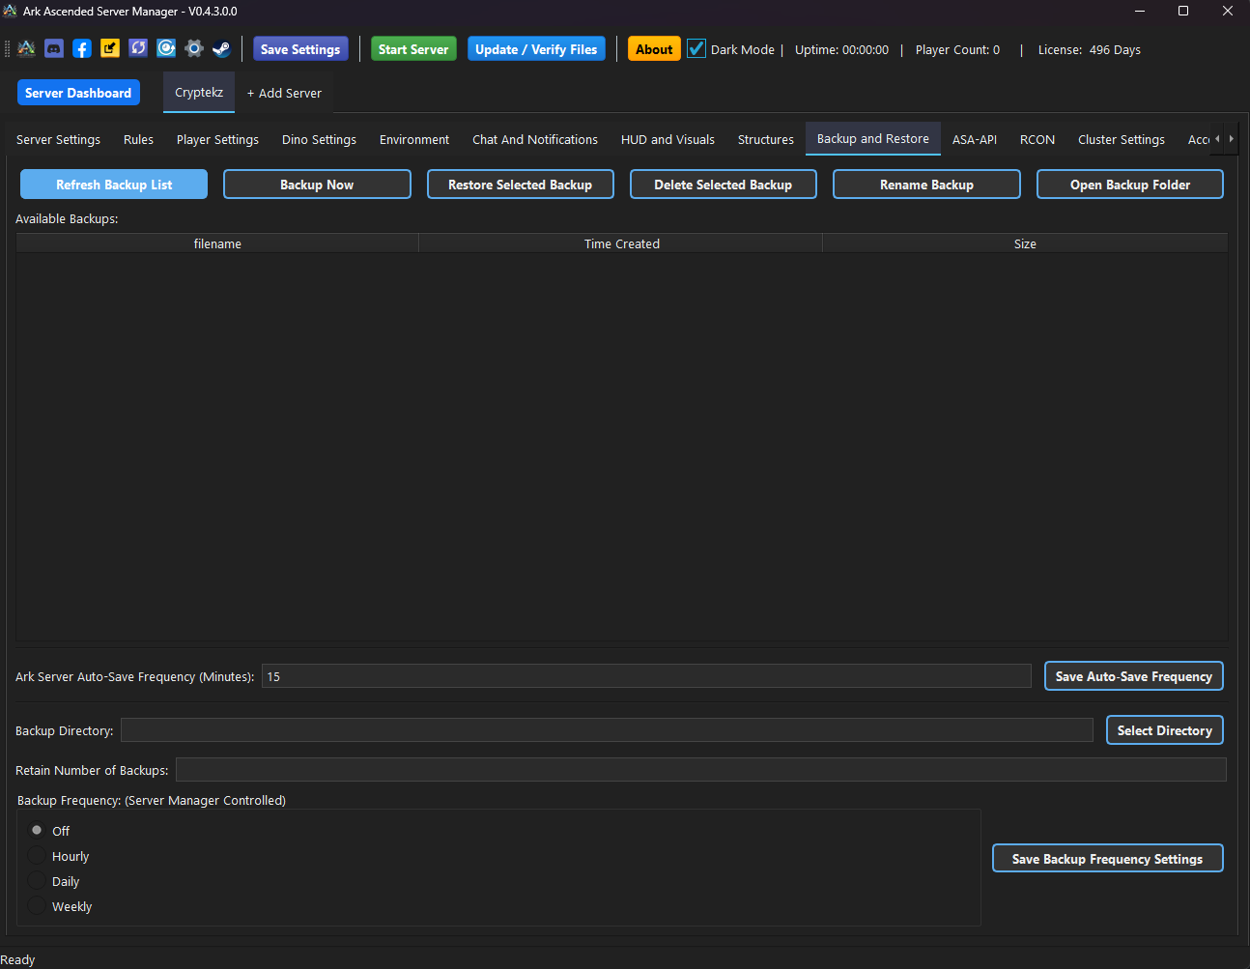Open the Cluster Settings tab
Image resolution: width=1250 pixels, height=969 pixels.
tap(1122, 139)
